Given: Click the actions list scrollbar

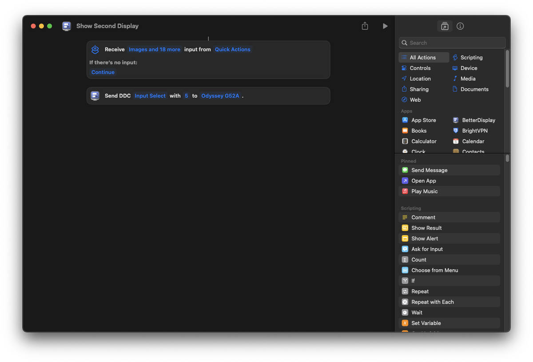Looking at the screenshot, I should 507,158.
